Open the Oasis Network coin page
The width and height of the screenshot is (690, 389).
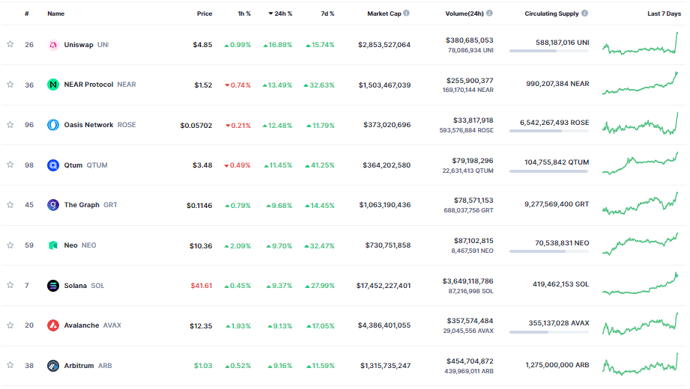(88, 125)
